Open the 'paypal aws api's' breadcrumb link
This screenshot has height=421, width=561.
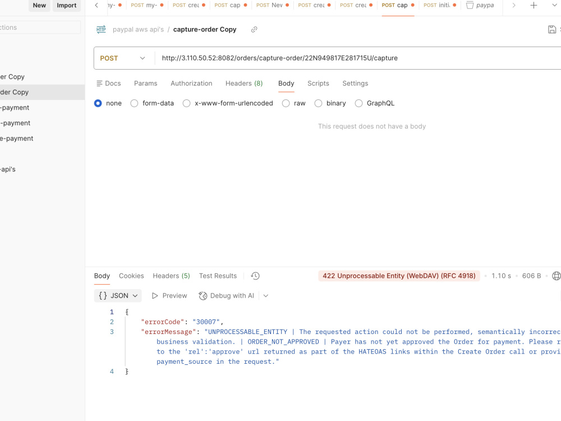[138, 29]
